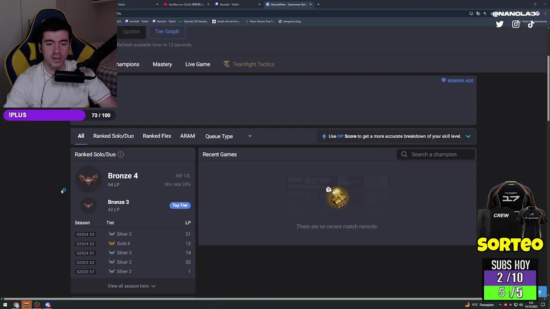
Task: Click the Top Tier badge
Action: click(x=180, y=205)
